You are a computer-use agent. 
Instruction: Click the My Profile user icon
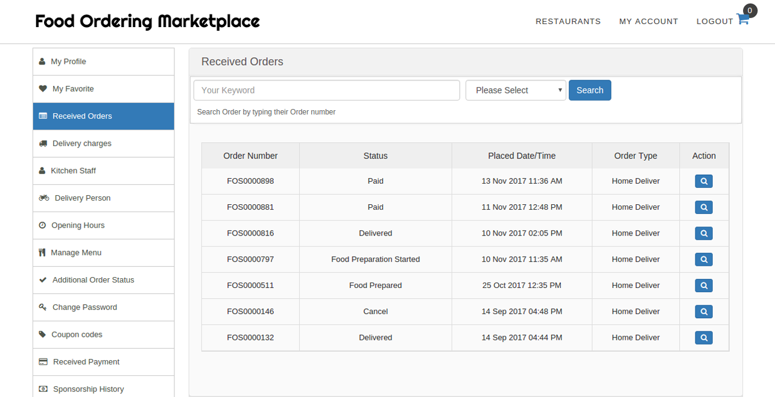(42, 61)
